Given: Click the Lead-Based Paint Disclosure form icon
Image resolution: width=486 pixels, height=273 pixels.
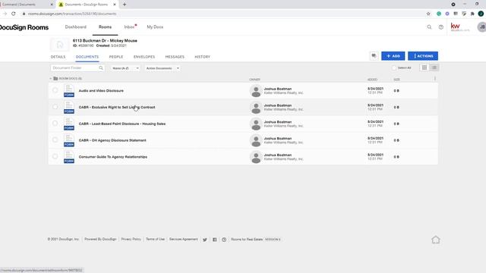Looking at the screenshot, I should click(x=69, y=124).
